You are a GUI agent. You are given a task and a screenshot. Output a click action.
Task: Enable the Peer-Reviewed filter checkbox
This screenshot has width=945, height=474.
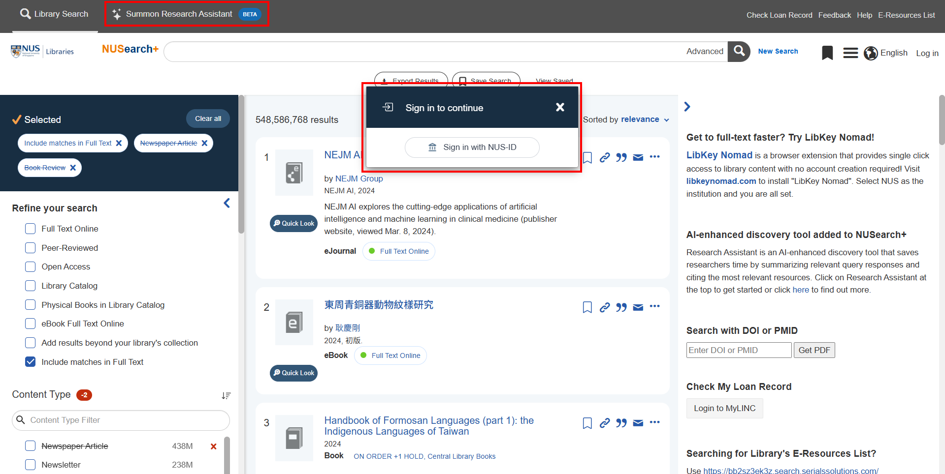31,248
